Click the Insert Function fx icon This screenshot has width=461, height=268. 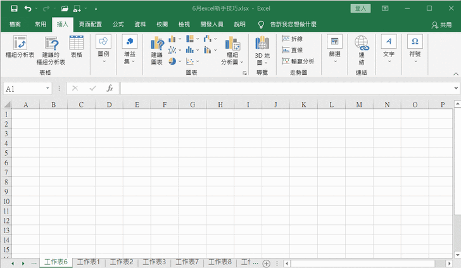click(x=110, y=89)
